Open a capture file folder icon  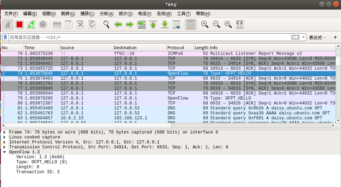[57, 24]
